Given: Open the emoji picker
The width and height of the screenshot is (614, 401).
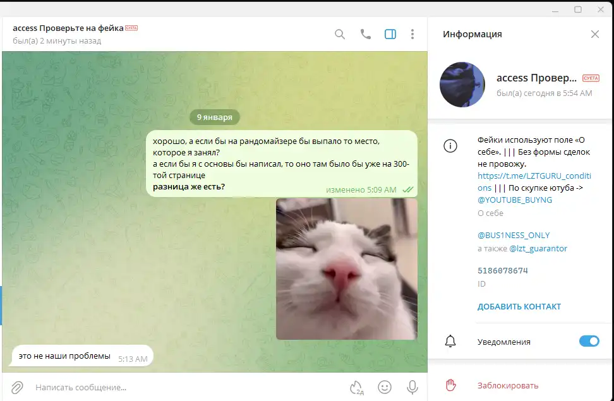Looking at the screenshot, I should (x=384, y=386).
